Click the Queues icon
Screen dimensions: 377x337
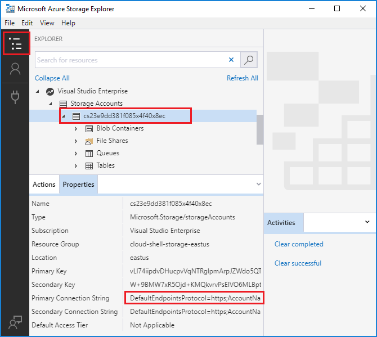[x=89, y=154]
